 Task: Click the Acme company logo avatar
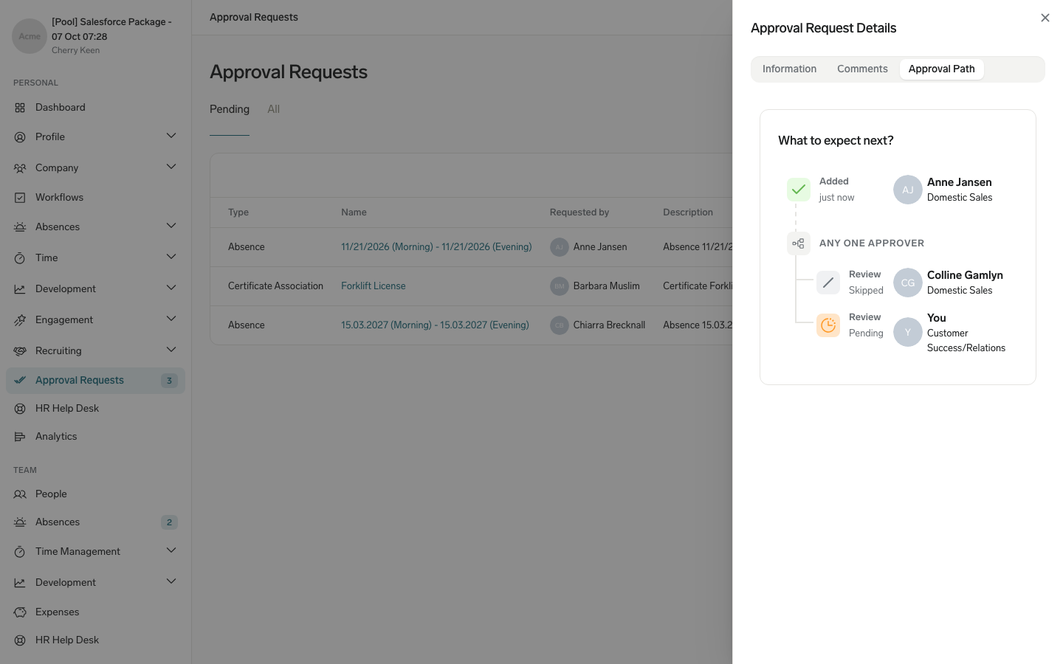pos(30,36)
